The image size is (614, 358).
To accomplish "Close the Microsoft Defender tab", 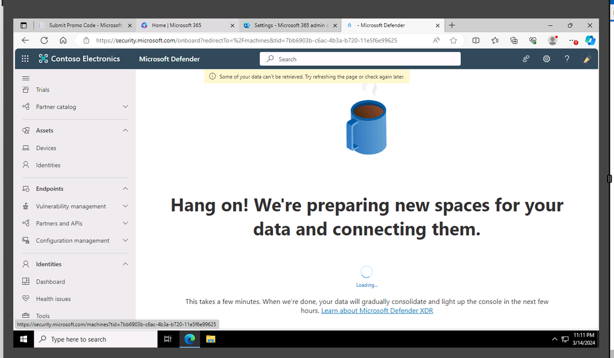I will click(x=438, y=25).
